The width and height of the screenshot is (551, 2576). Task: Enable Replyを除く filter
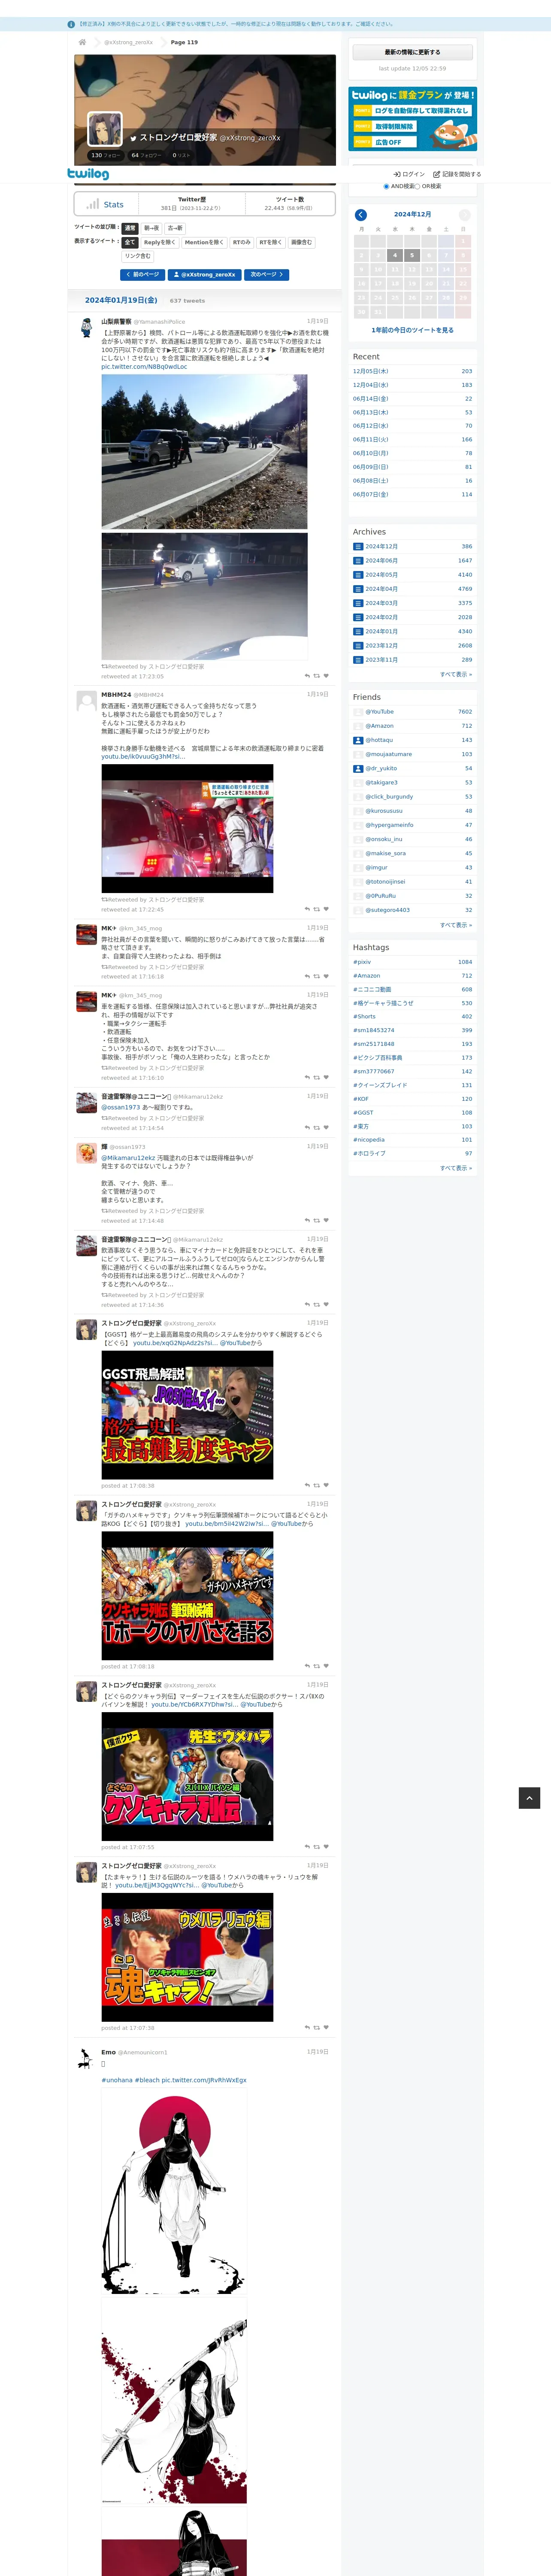click(x=160, y=242)
